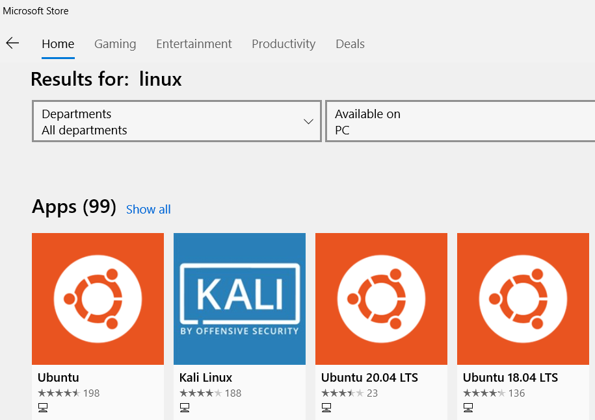Open the Ubuntu app tile logo
The image size is (595, 420).
pyautogui.click(x=98, y=299)
